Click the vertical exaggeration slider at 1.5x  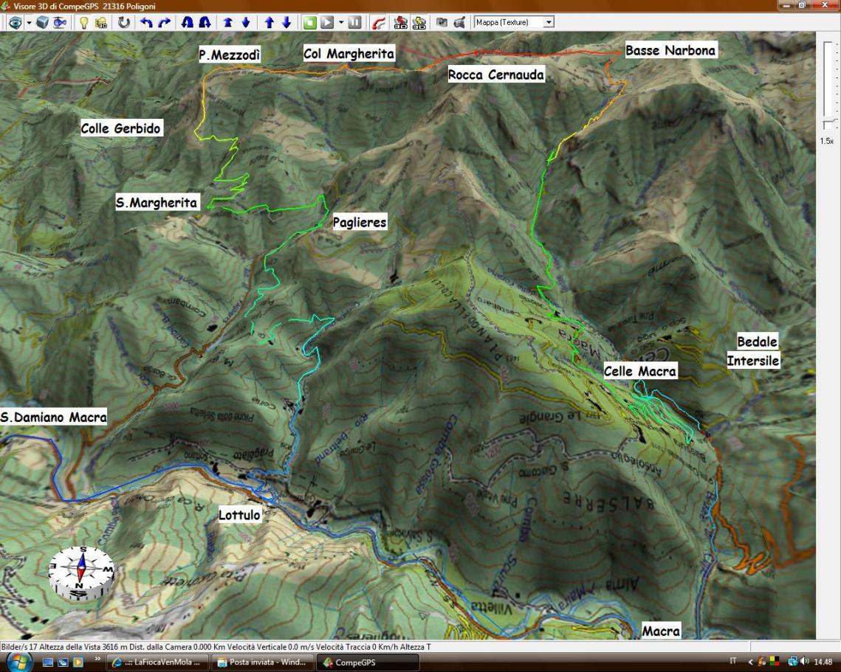829,124
